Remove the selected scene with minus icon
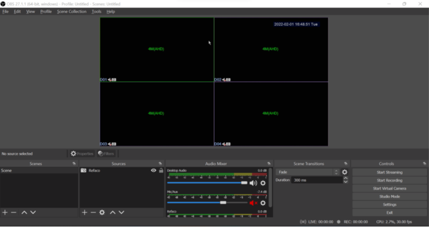 point(14,212)
